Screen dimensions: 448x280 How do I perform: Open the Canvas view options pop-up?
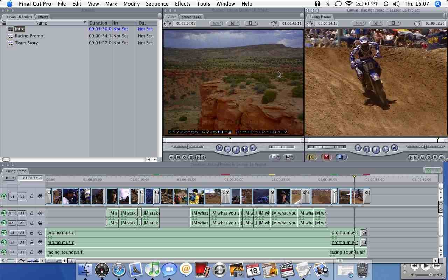[393, 23]
